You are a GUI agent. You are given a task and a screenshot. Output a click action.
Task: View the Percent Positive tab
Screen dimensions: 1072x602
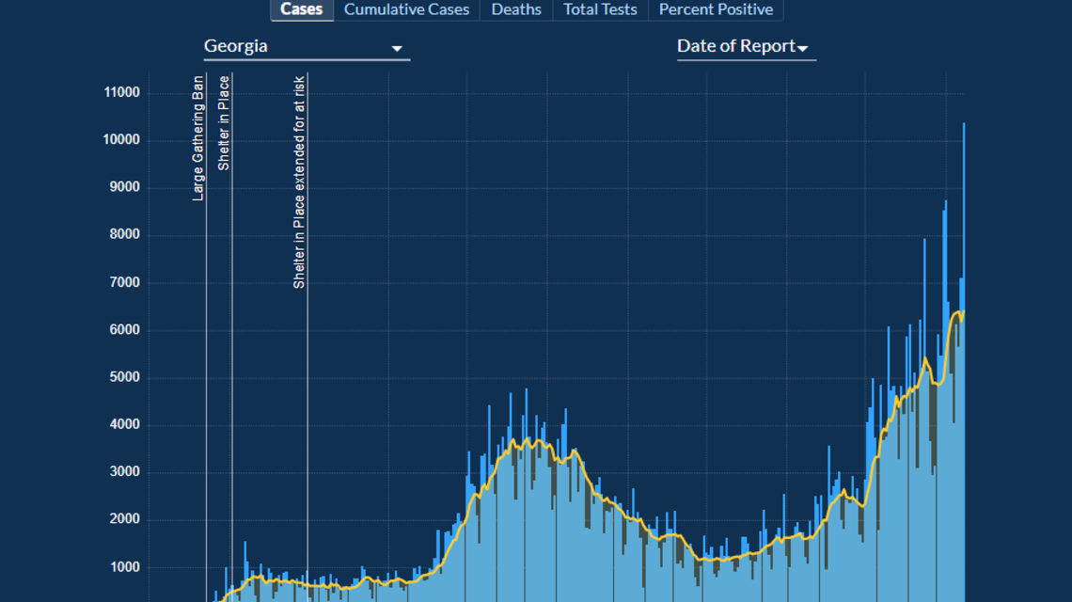pos(716,9)
